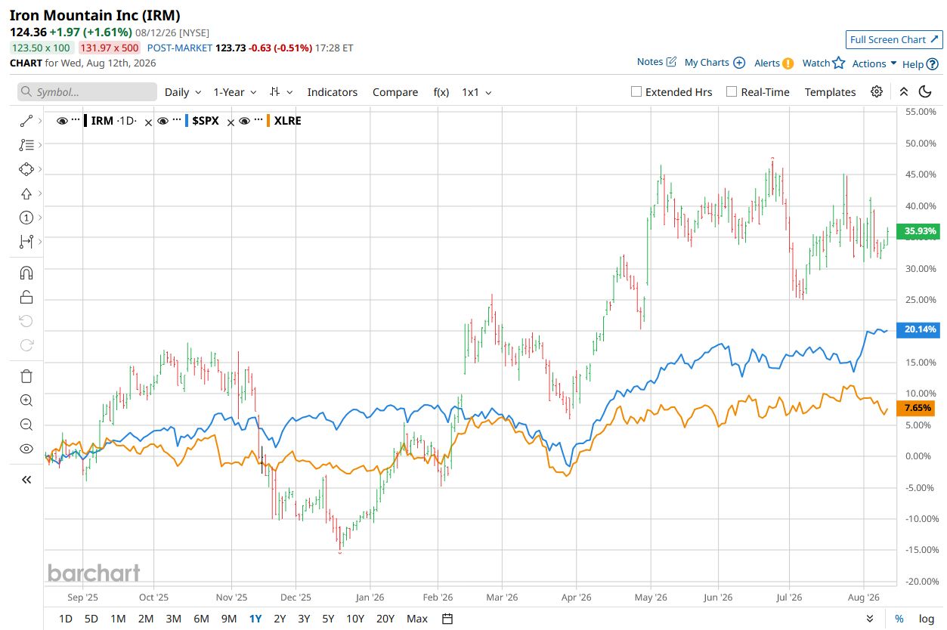Click the 35.93% IRM price label

click(x=918, y=231)
